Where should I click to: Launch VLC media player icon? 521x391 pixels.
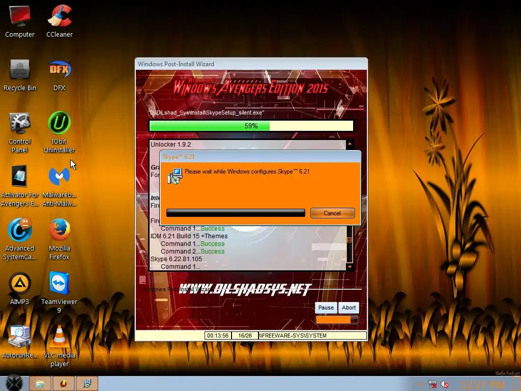[x=60, y=346]
